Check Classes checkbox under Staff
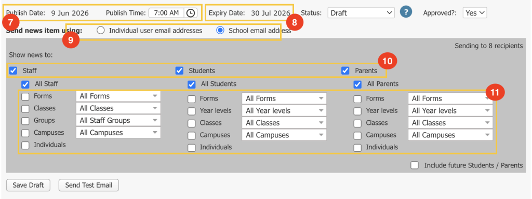532x199 pixels. (x=25, y=109)
